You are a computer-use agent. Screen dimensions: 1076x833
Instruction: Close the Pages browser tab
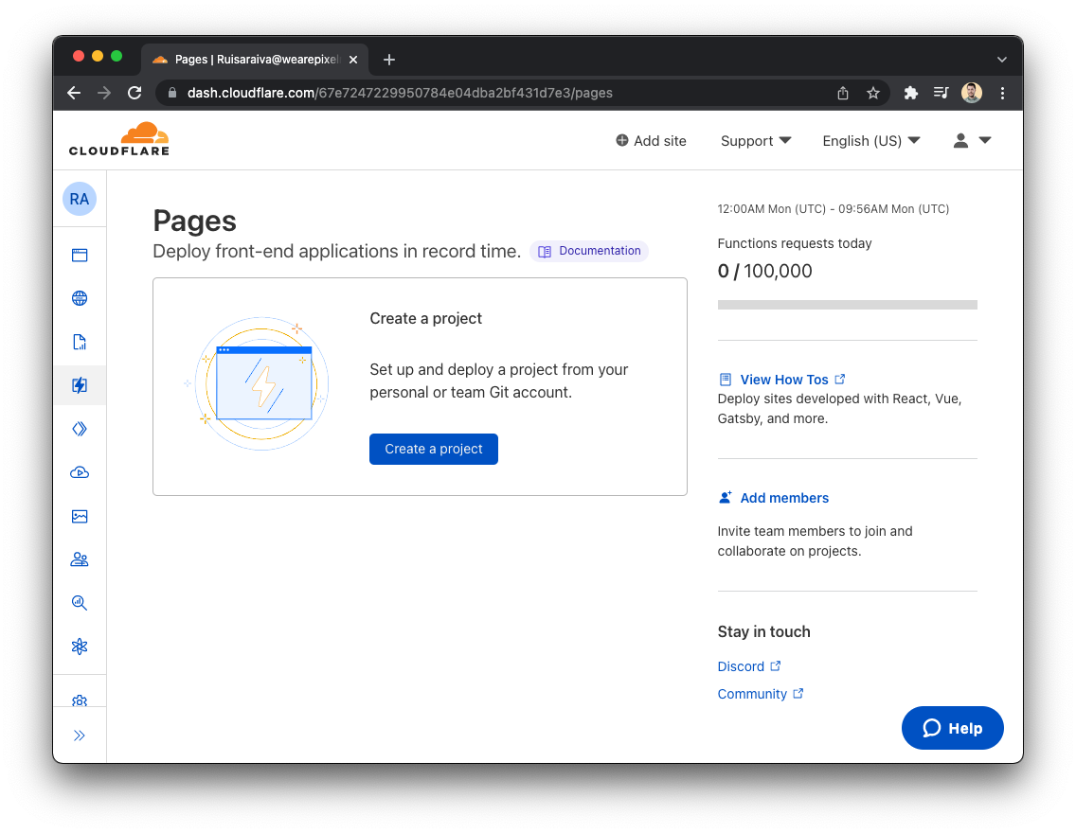pos(353,60)
